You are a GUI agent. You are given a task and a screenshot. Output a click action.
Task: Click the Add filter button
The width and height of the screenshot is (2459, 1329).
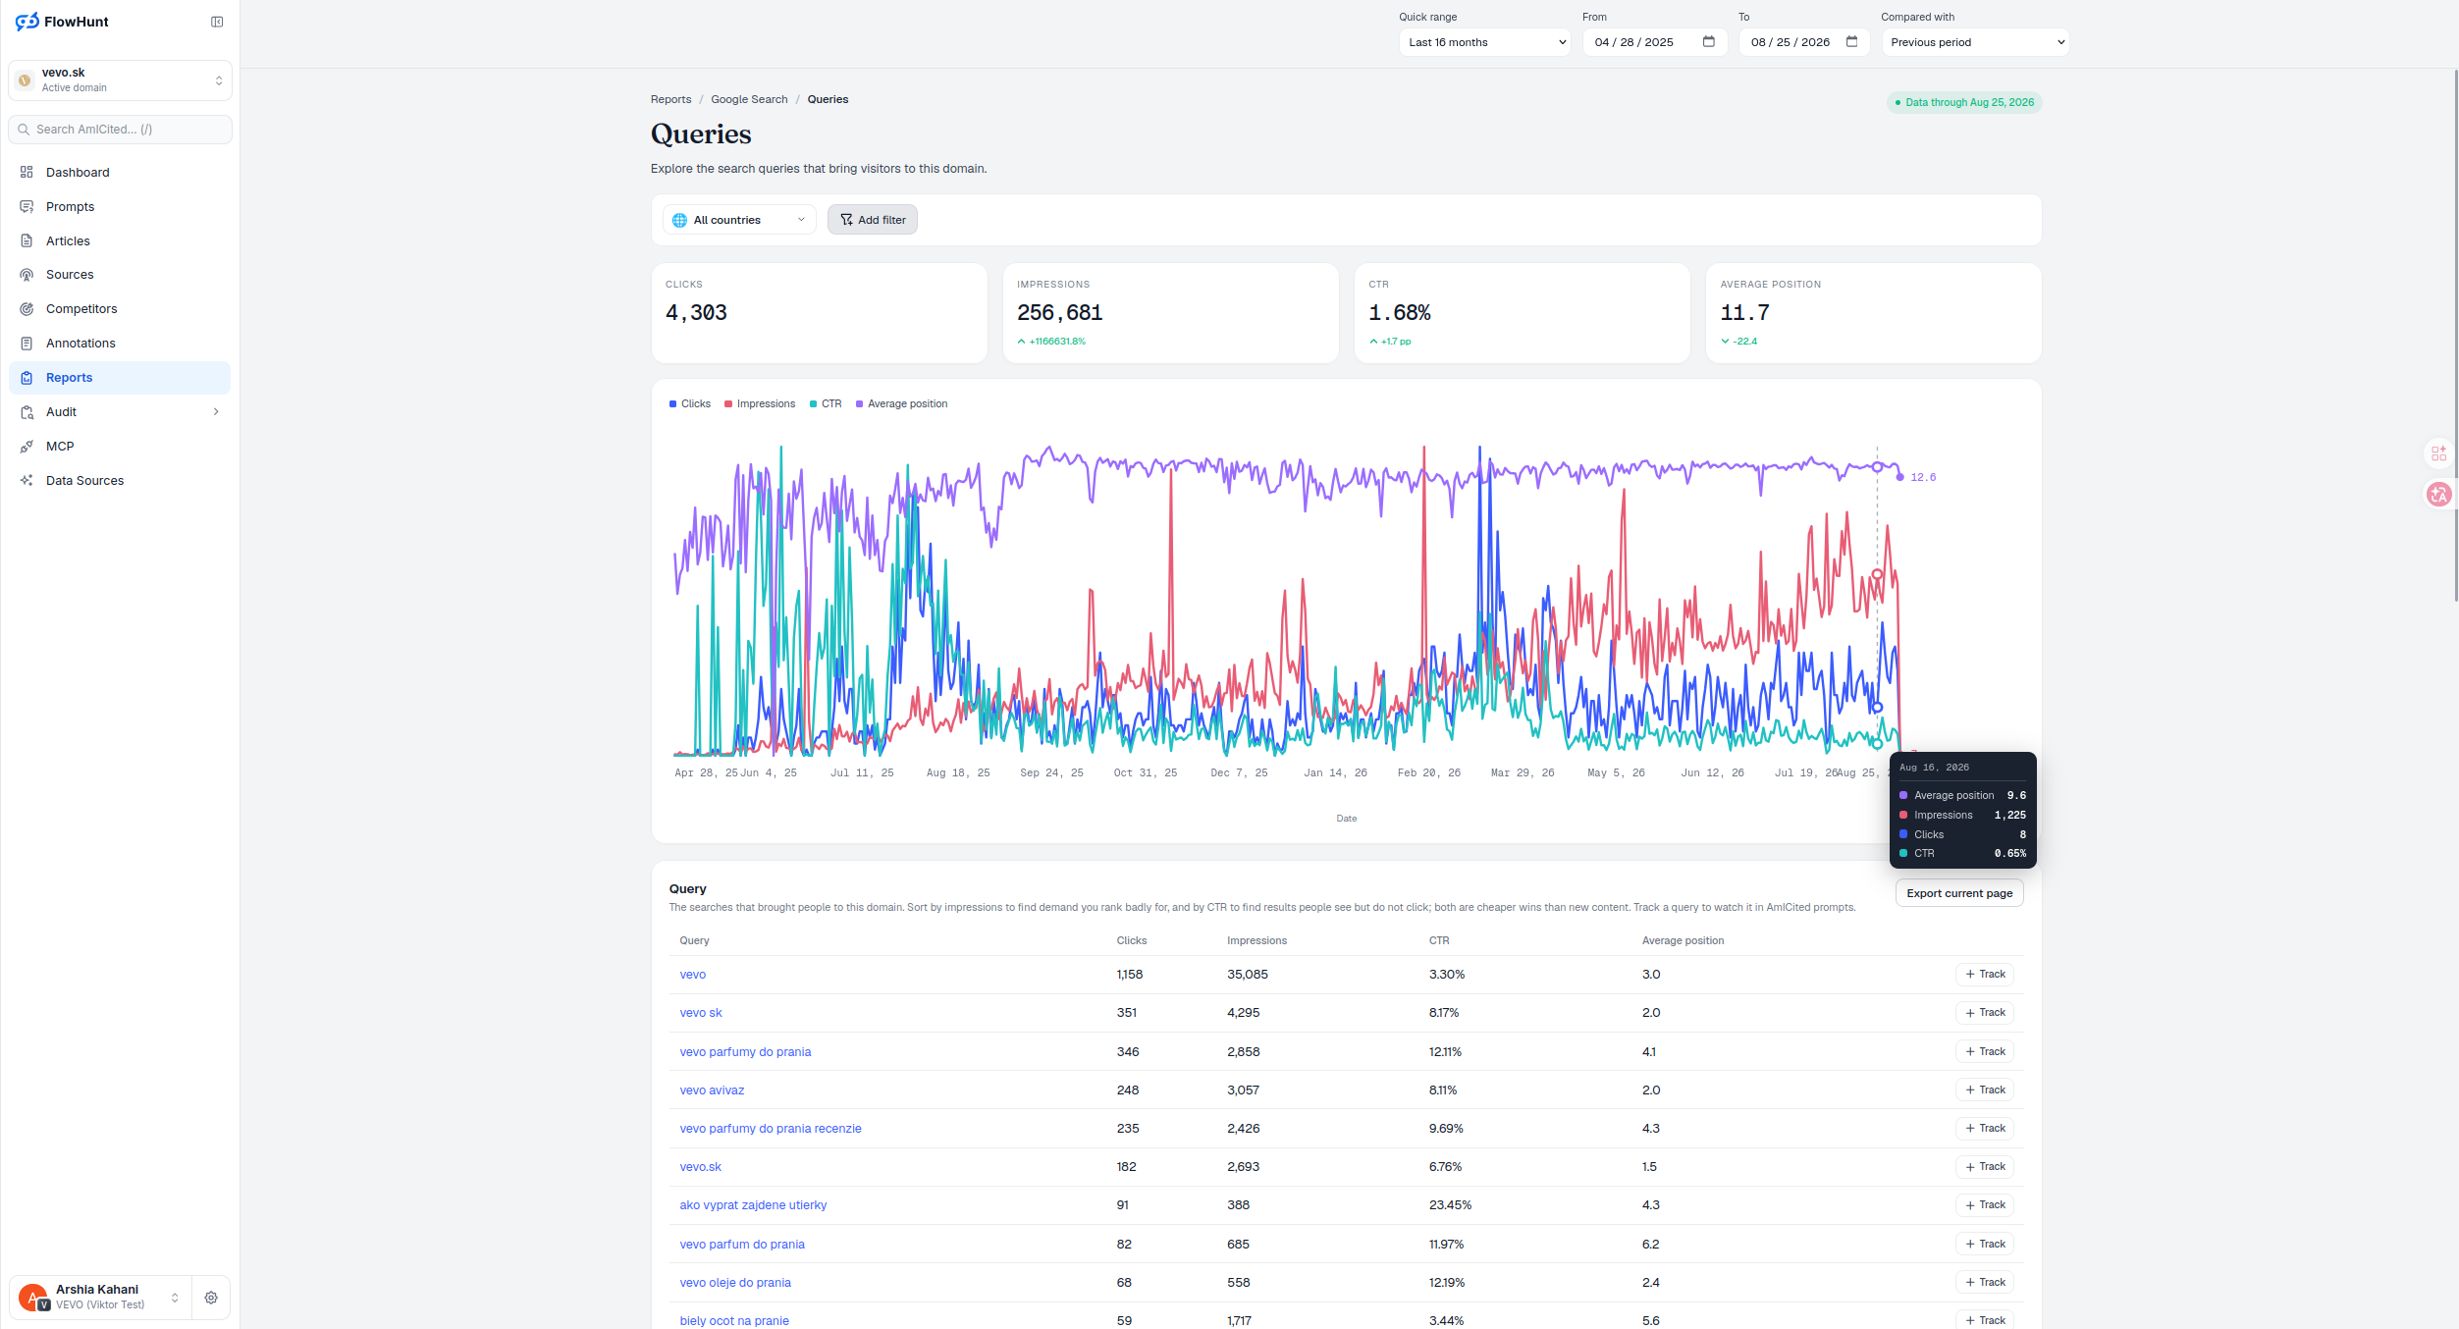click(873, 220)
